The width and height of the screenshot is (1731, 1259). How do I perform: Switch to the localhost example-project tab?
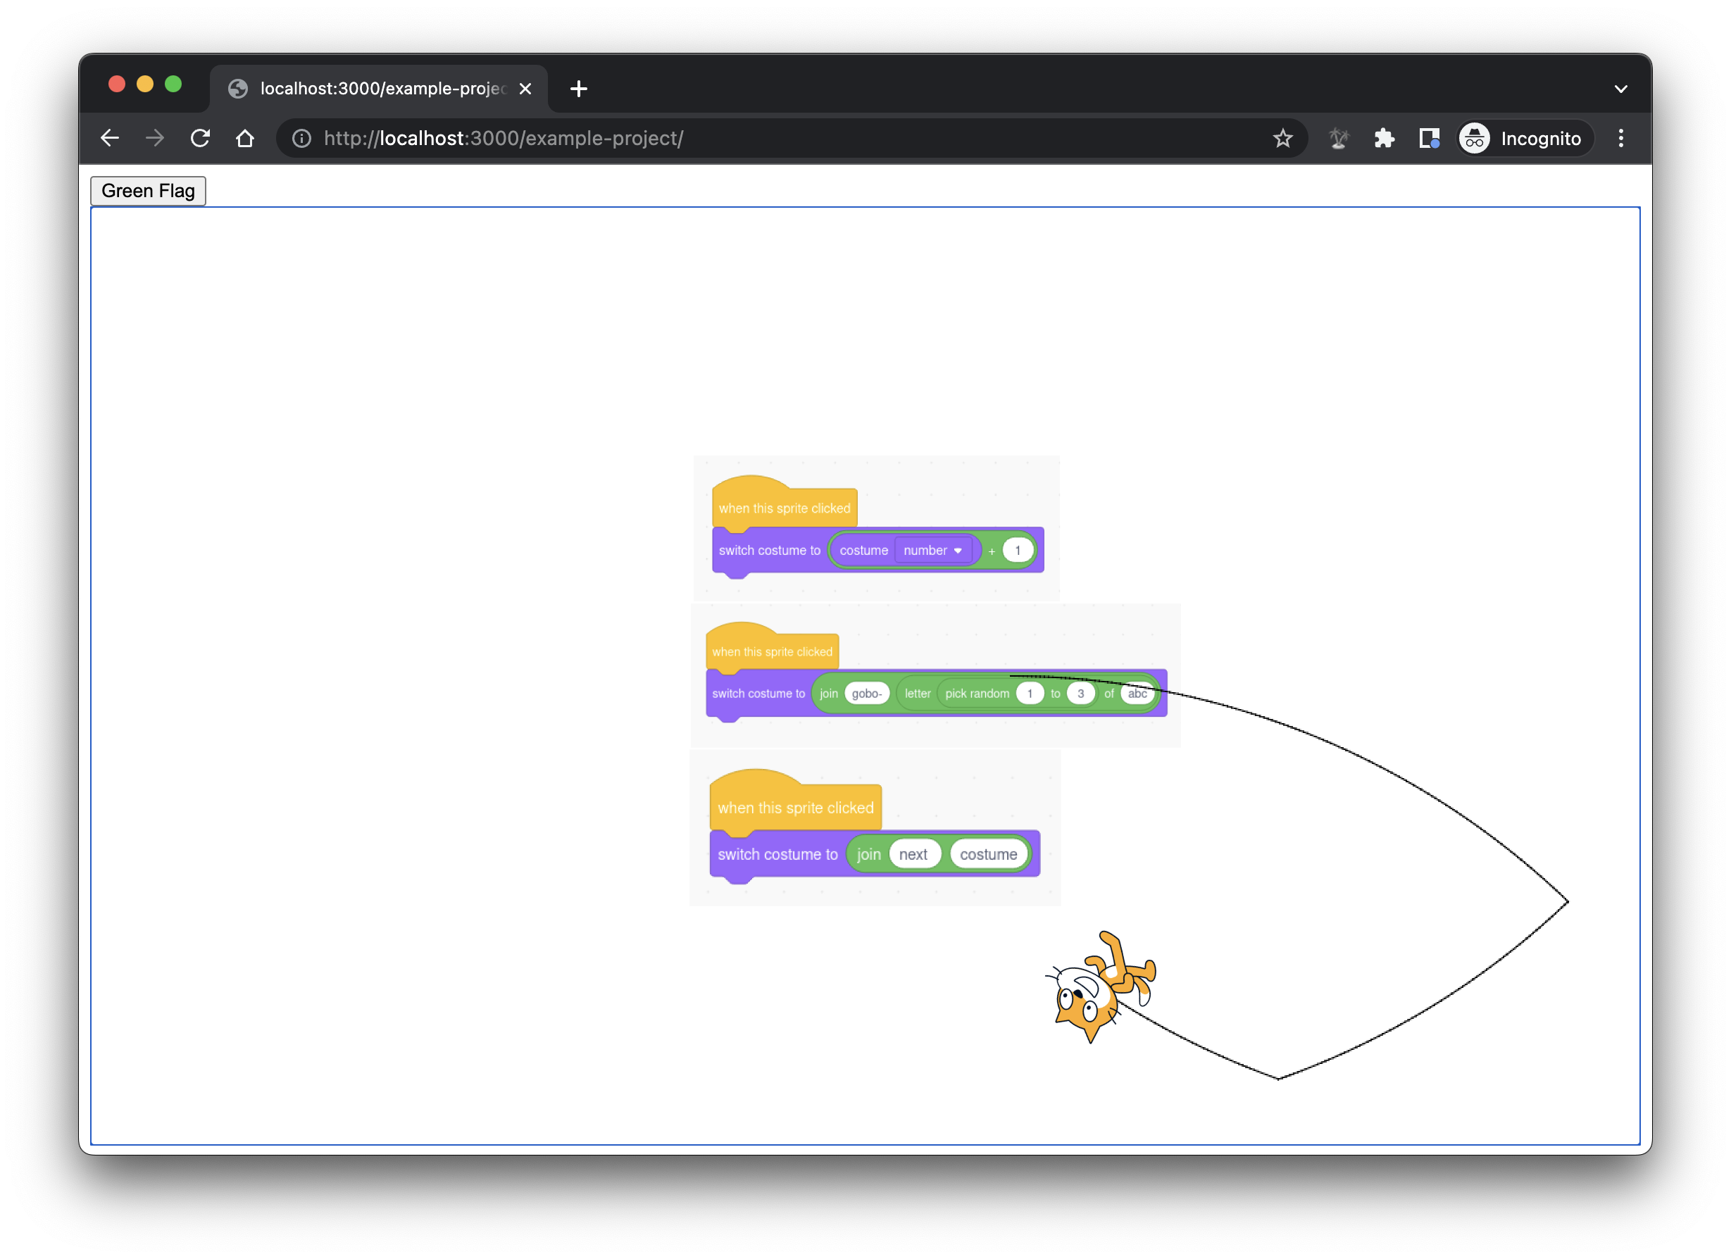(x=366, y=89)
